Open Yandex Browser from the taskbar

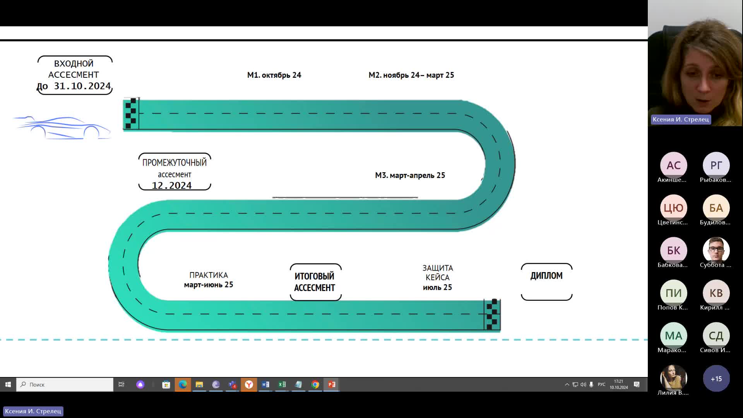[x=249, y=384]
